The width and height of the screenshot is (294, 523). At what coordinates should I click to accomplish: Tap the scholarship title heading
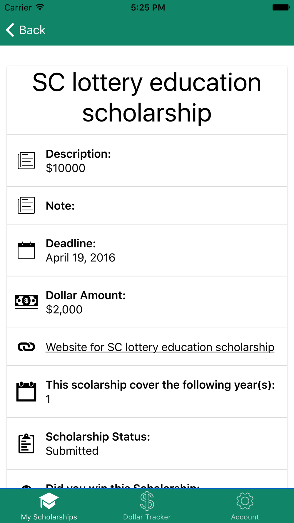[x=147, y=97]
